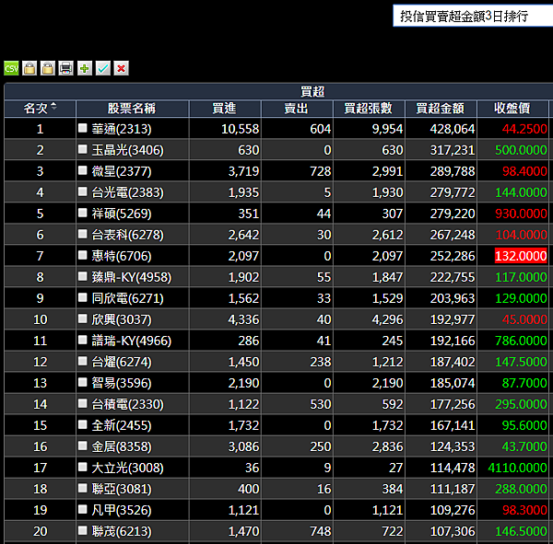Click the open padlock unlock icon
Image resolution: width=553 pixels, height=544 pixels.
click(x=48, y=68)
